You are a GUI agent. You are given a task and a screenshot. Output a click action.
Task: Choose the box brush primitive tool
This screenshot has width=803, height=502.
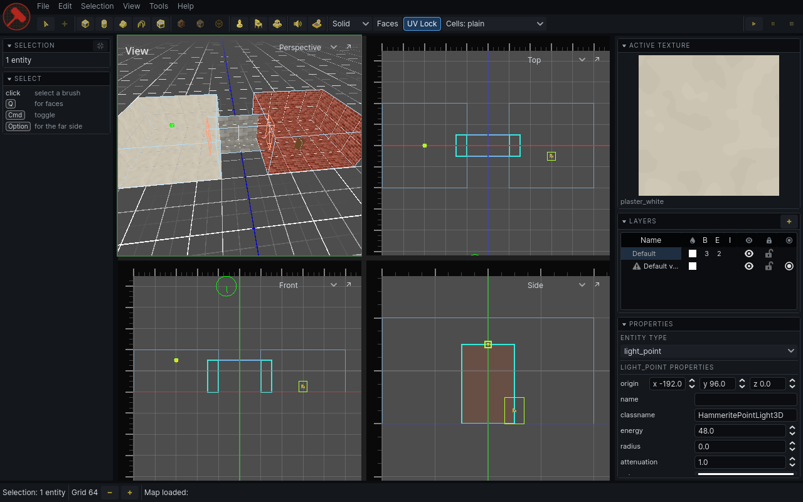pos(85,24)
